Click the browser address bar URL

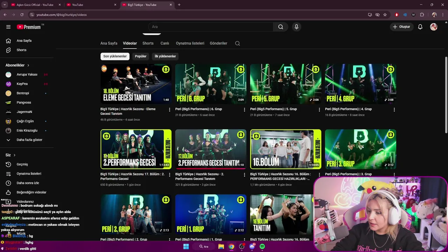(x=62, y=15)
